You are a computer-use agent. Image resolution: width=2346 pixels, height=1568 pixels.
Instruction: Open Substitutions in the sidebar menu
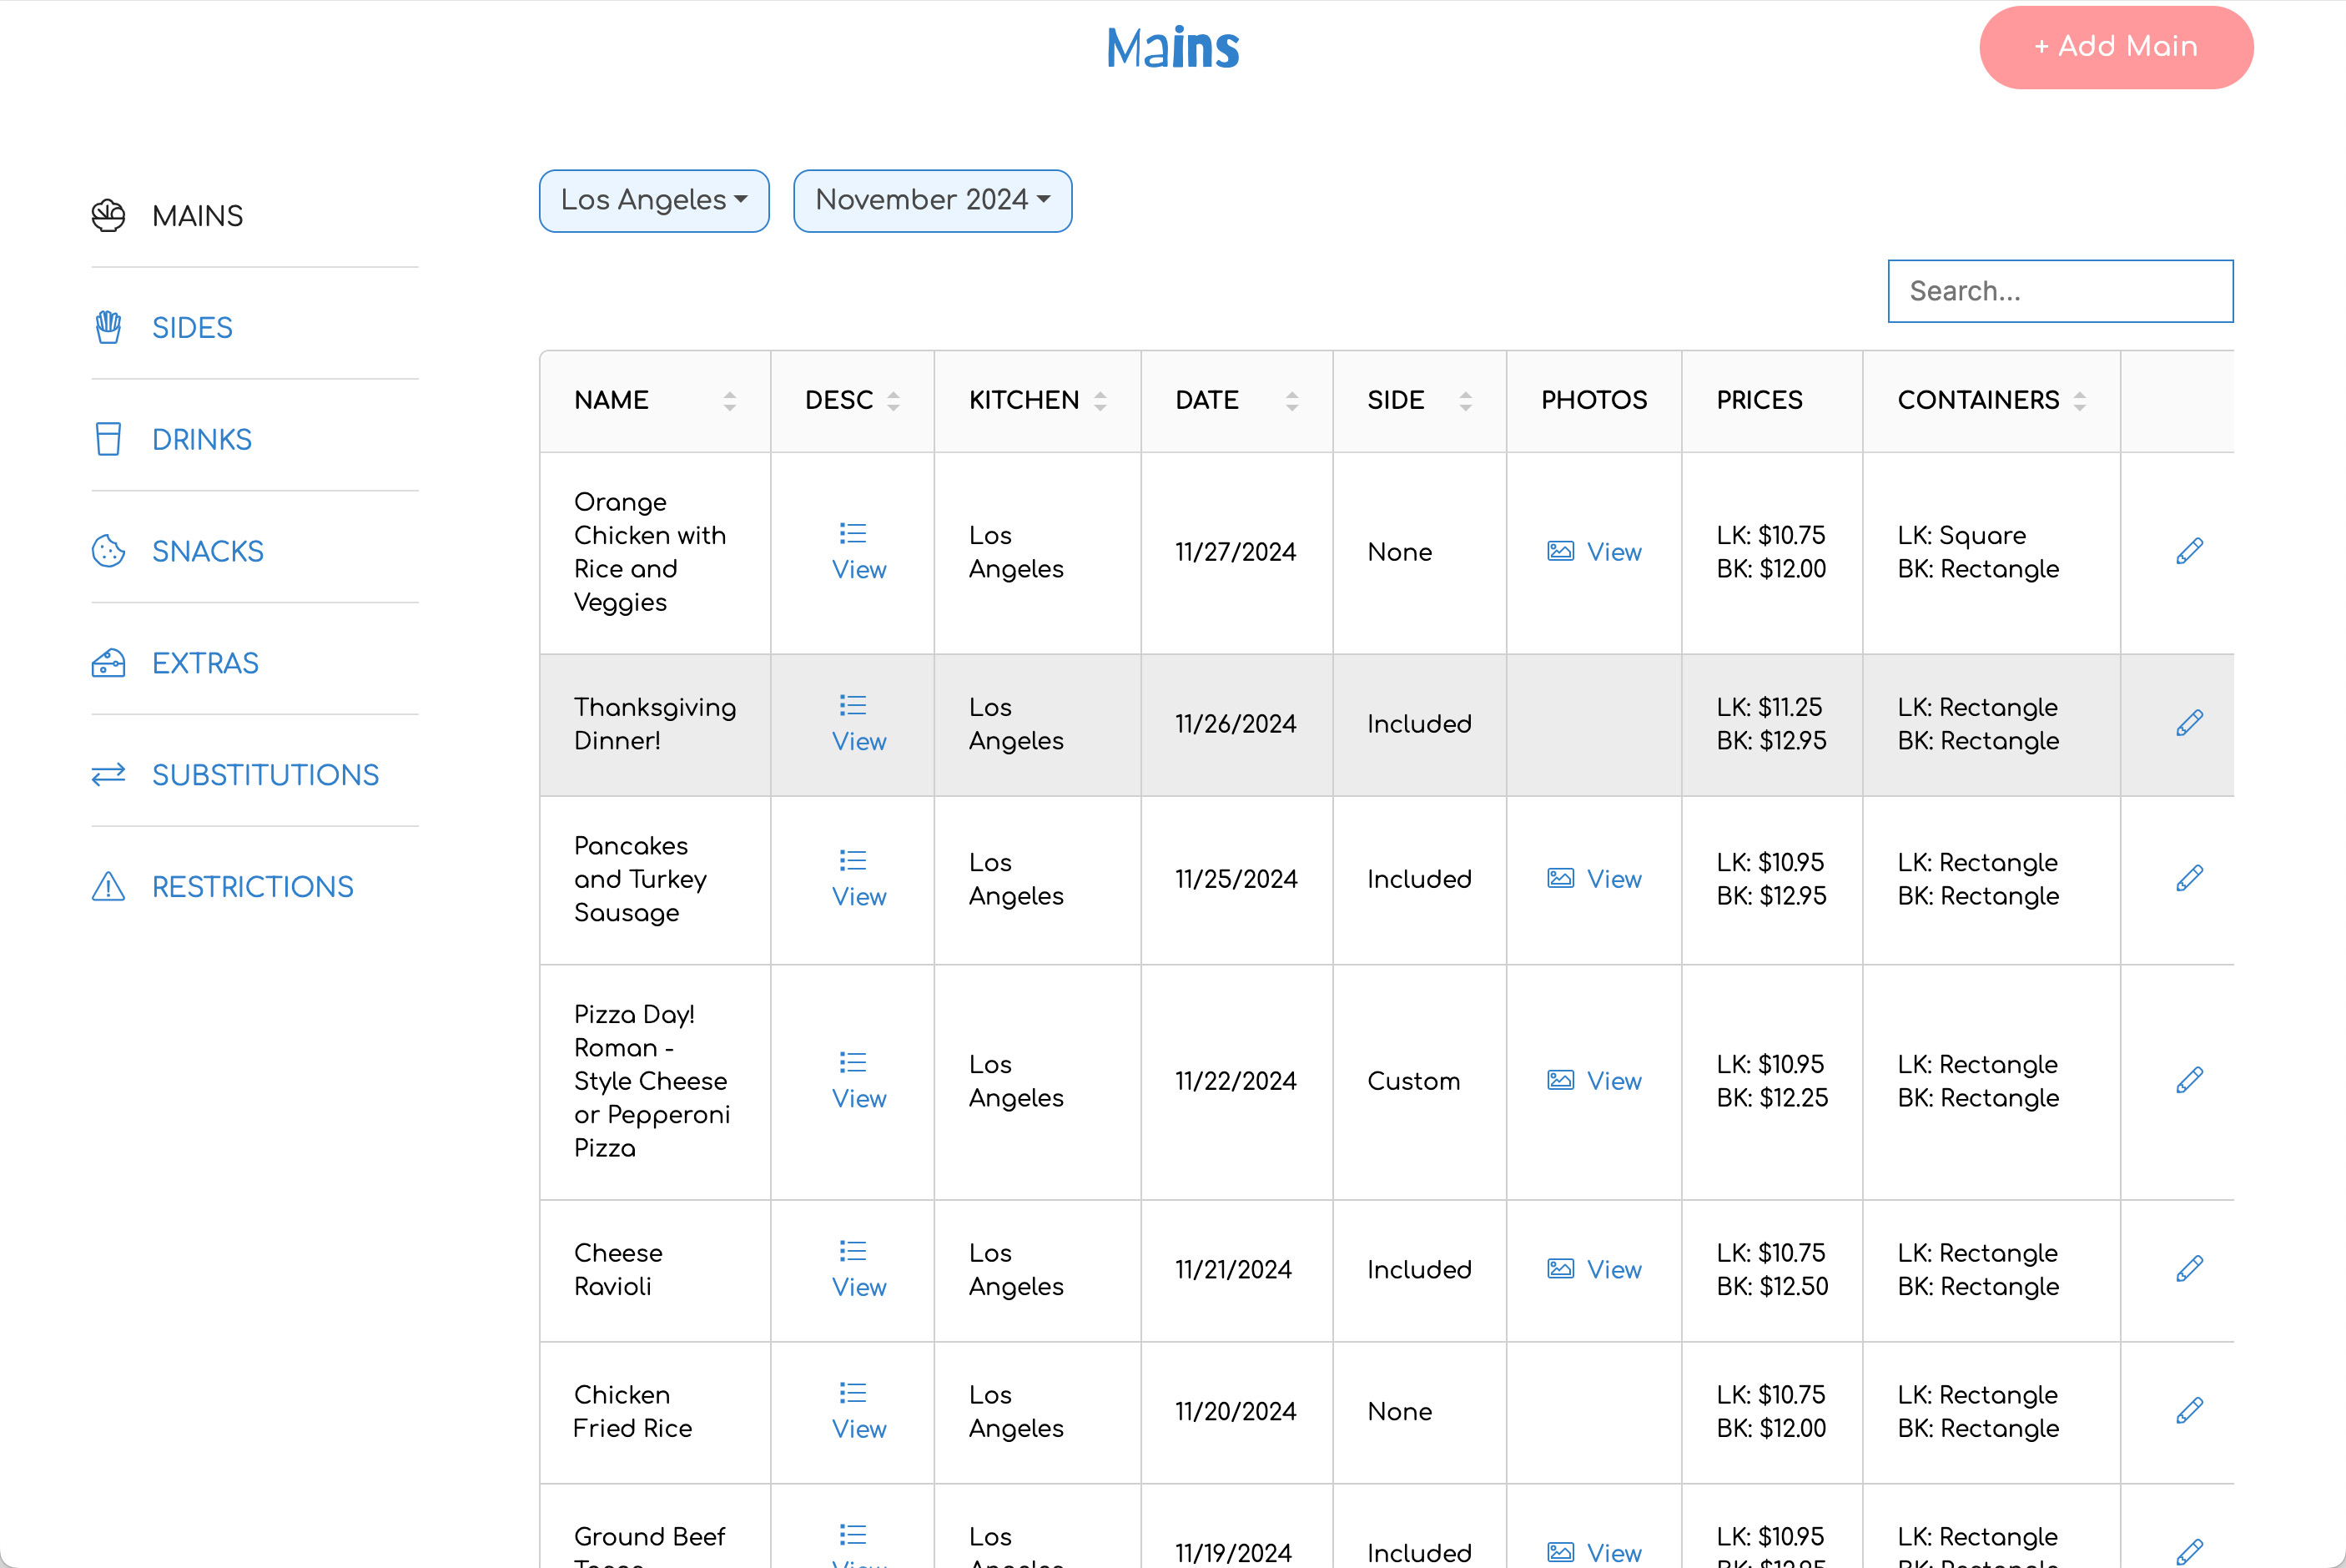(x=265, y=775)
